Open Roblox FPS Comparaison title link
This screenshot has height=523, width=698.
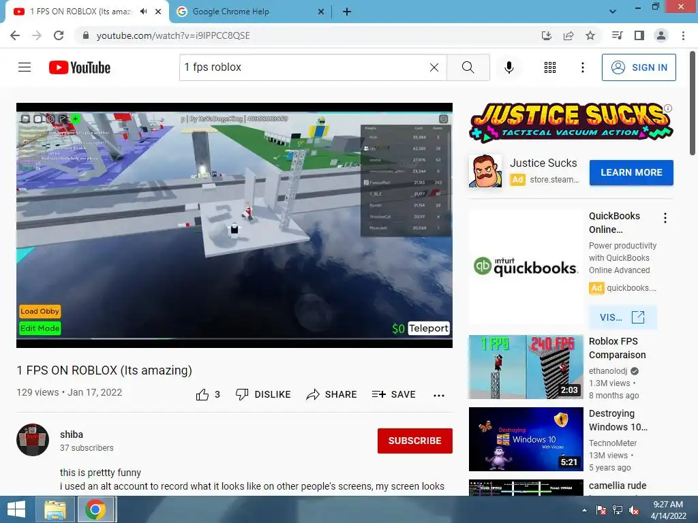(617, 348)
